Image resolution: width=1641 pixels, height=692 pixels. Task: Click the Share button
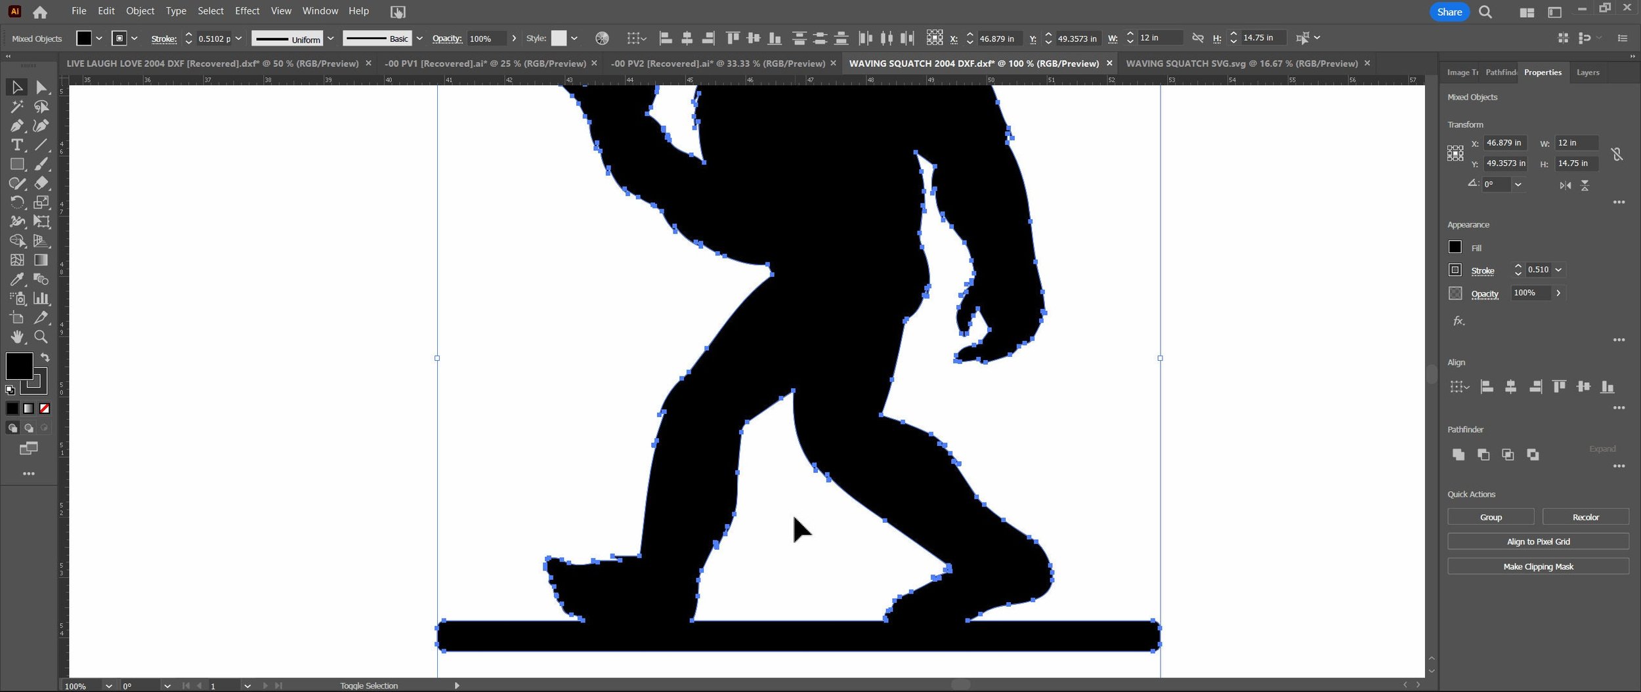(x=1449, y=12)
